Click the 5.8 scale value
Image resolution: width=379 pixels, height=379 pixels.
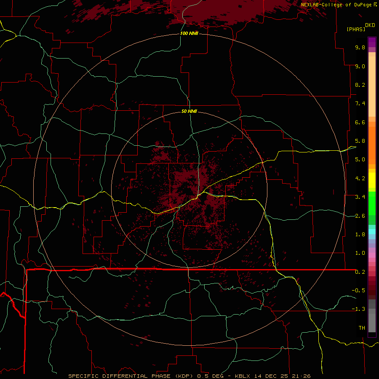click(x=360, y=141)
